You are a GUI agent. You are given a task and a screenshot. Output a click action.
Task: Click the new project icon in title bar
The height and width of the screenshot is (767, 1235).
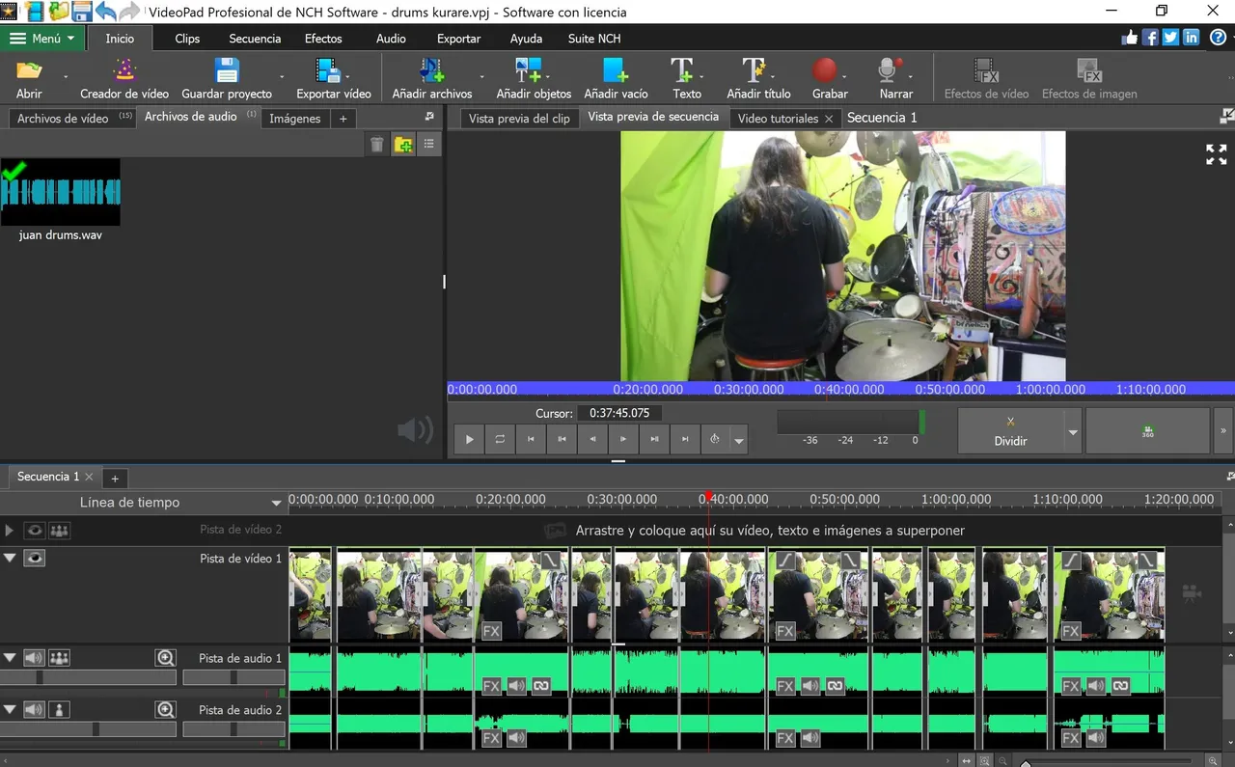tap(34, 12)
